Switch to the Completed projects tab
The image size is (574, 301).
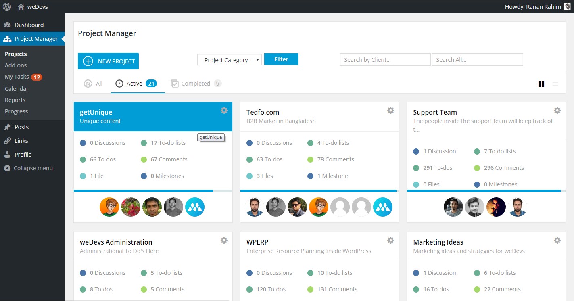coord(196,84)
